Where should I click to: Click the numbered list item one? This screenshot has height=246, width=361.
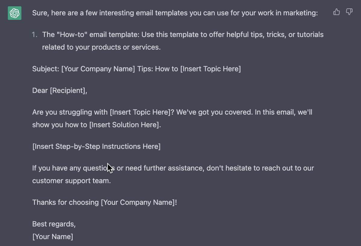tap(35, 34)
